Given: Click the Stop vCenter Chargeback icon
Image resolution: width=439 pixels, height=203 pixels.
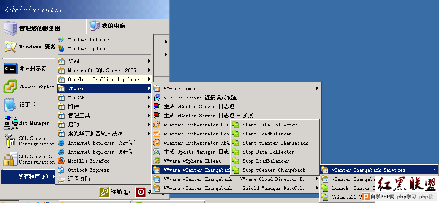Looking at the screenshot, I should click(x=236, y=170).
